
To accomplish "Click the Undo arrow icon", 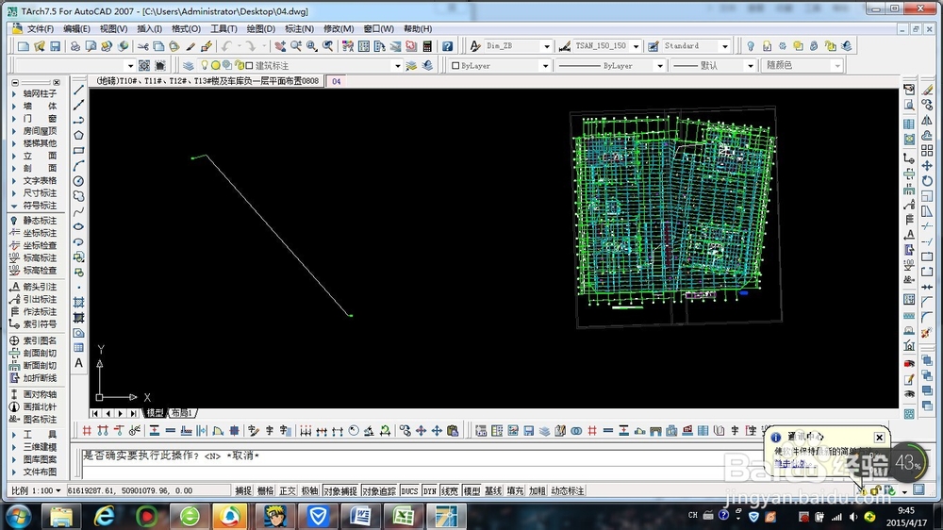I will point(226,46).
